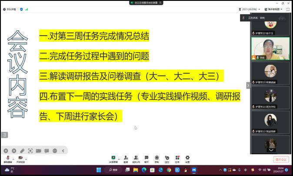
Task: Unmute the microphone in meeting toolbar
Action: tap(8, 158)
